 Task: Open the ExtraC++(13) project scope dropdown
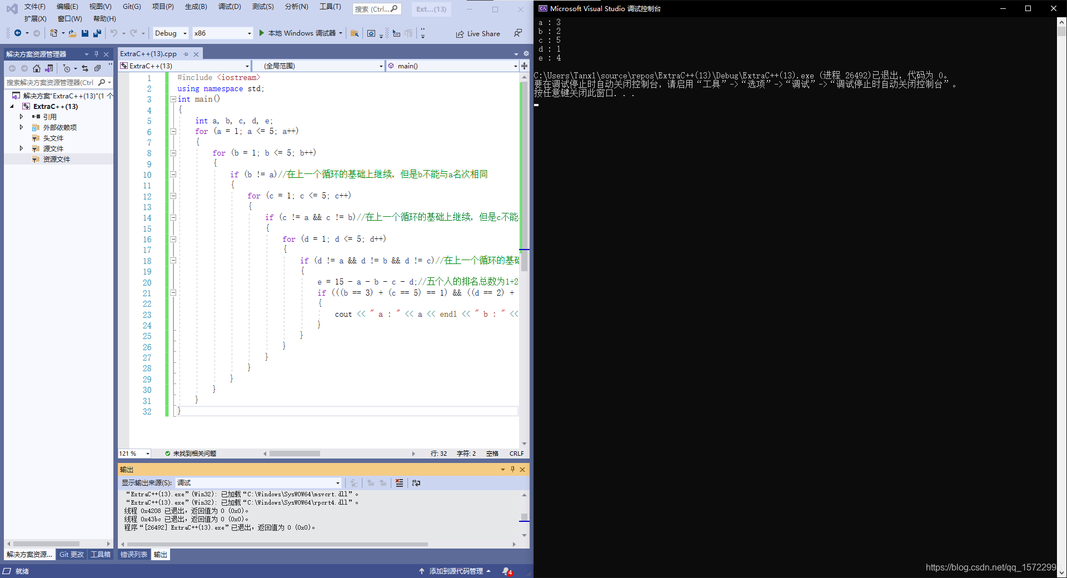tap(185, 66)
